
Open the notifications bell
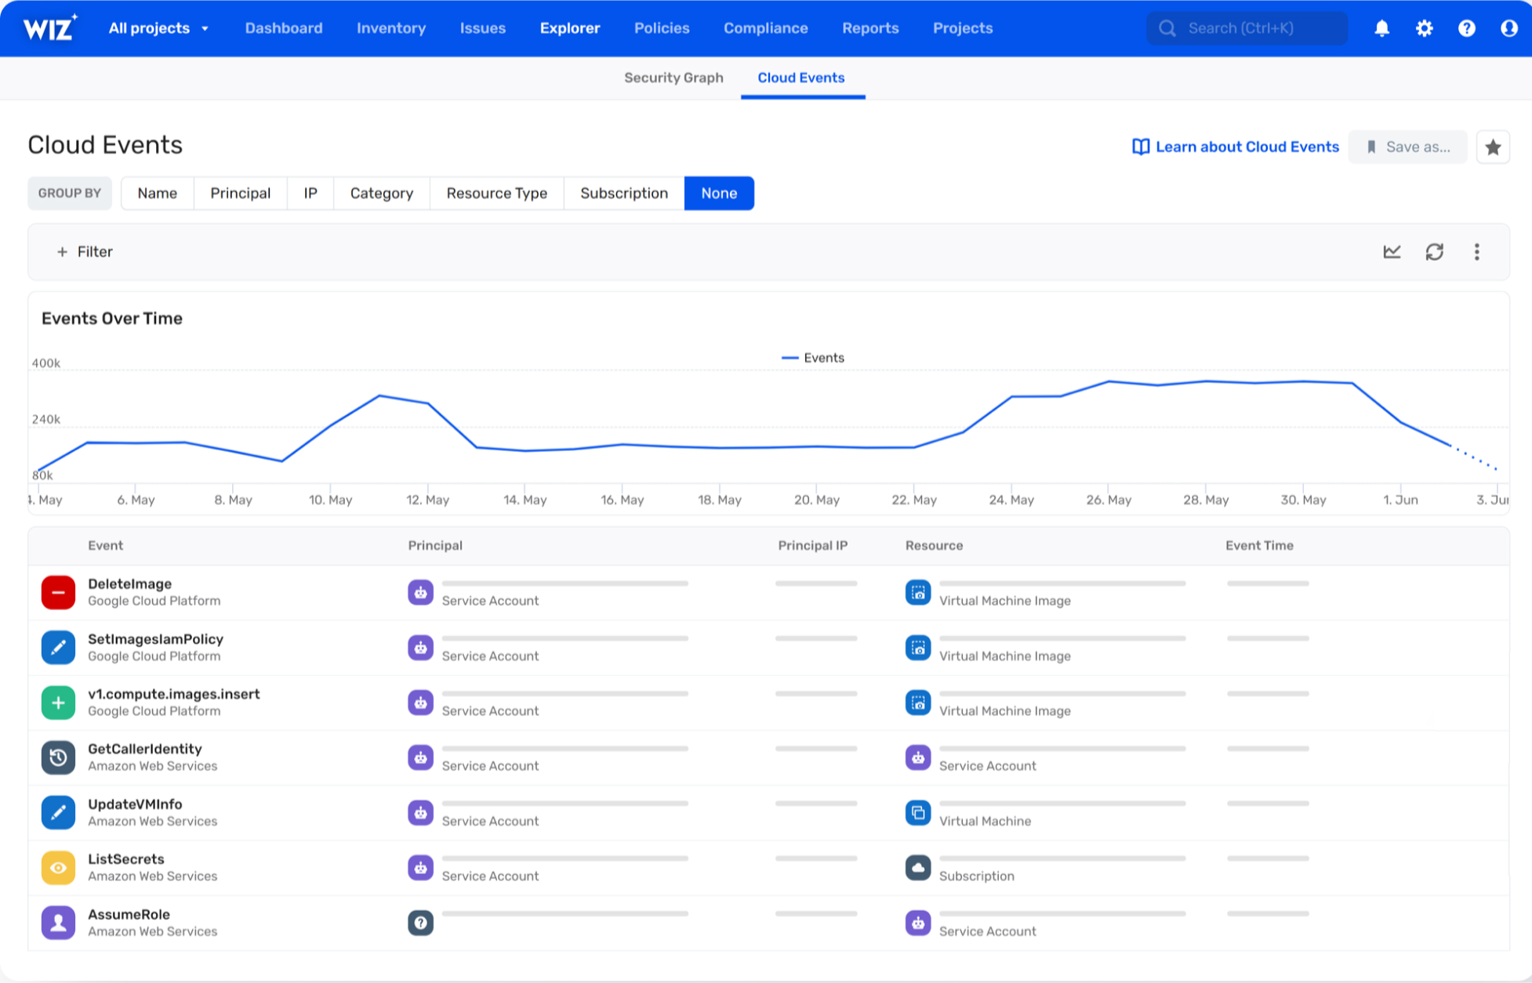[x=1381, y=28]
